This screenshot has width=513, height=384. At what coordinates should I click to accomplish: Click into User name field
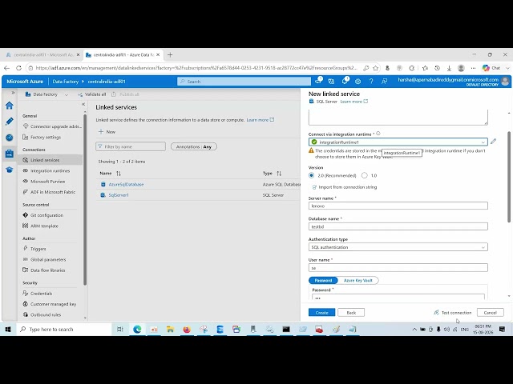click(x=398, y=268)
